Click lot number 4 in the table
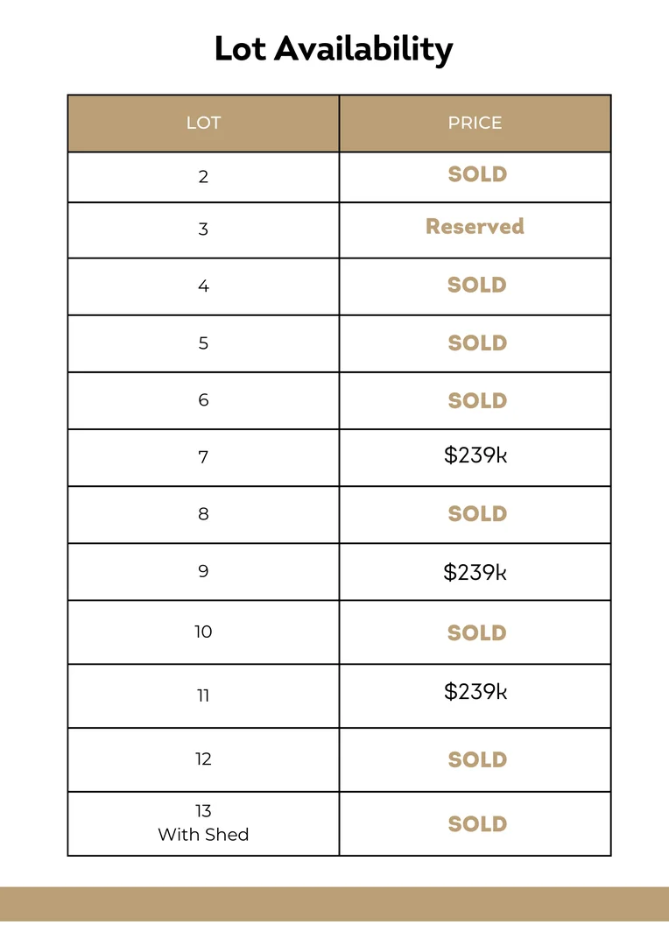 point(203,286)
